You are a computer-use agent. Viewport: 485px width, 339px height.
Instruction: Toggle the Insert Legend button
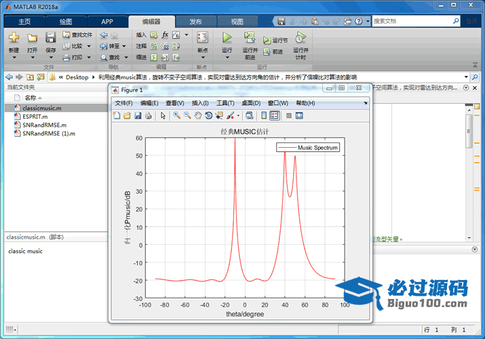[x=274, y=116]
